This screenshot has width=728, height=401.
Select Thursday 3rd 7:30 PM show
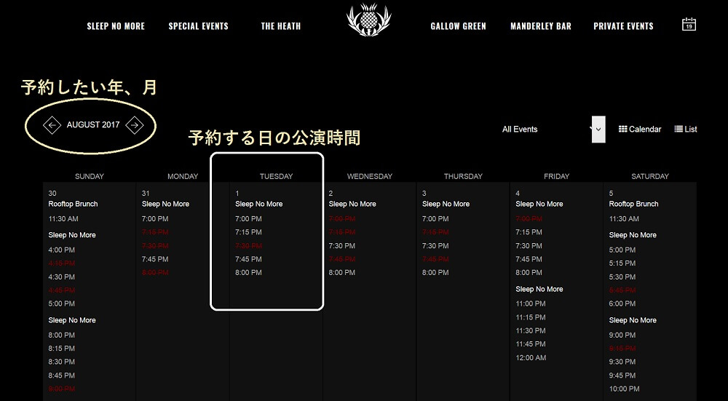pyautogui.click(x=435, y=245)
